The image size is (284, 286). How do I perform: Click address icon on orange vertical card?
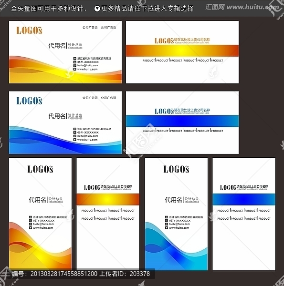pos(31,217)
